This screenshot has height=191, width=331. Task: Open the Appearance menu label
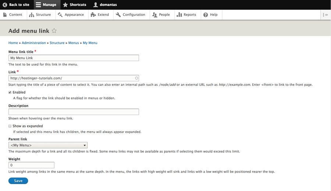tap(74, 15)
